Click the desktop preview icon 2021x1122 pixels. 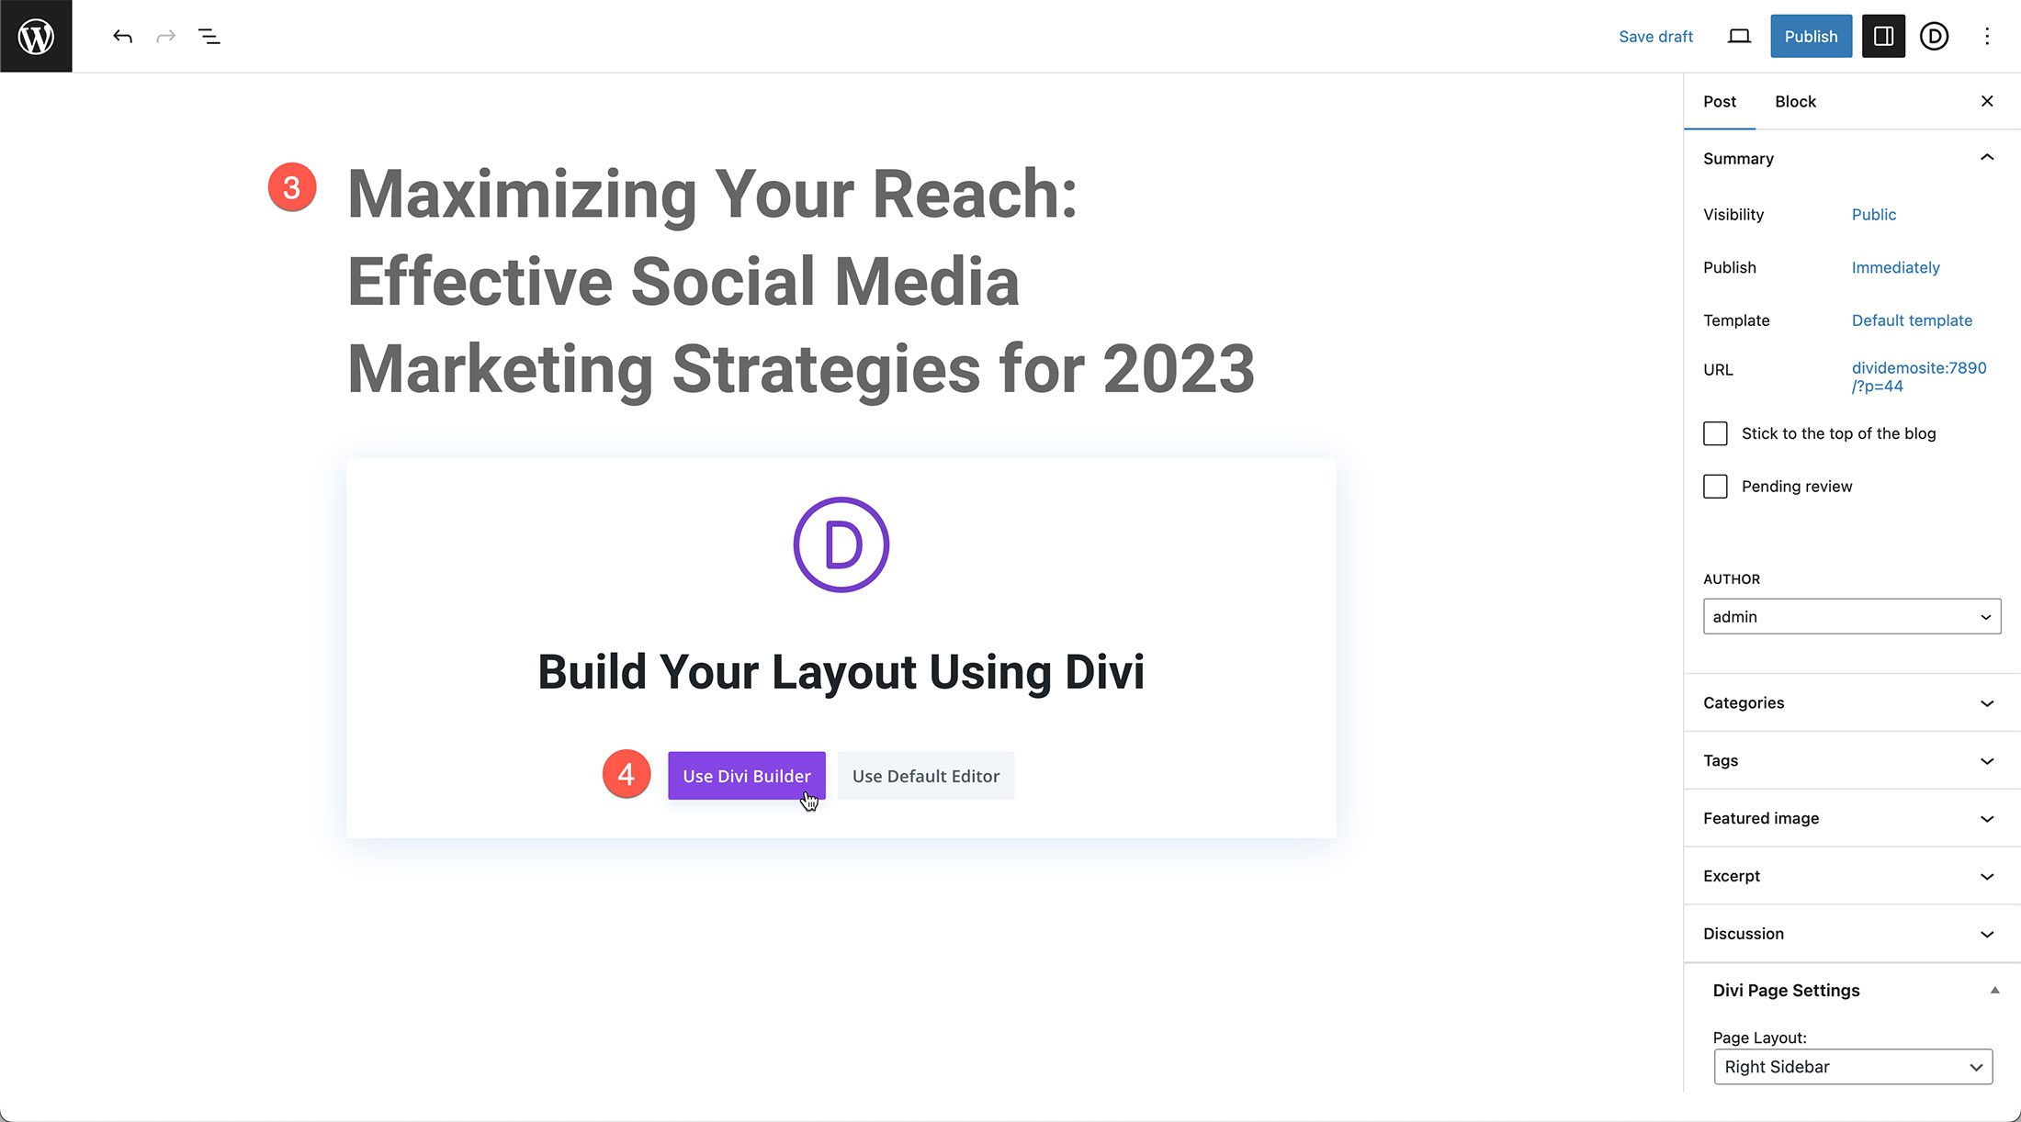point(1739,36)
